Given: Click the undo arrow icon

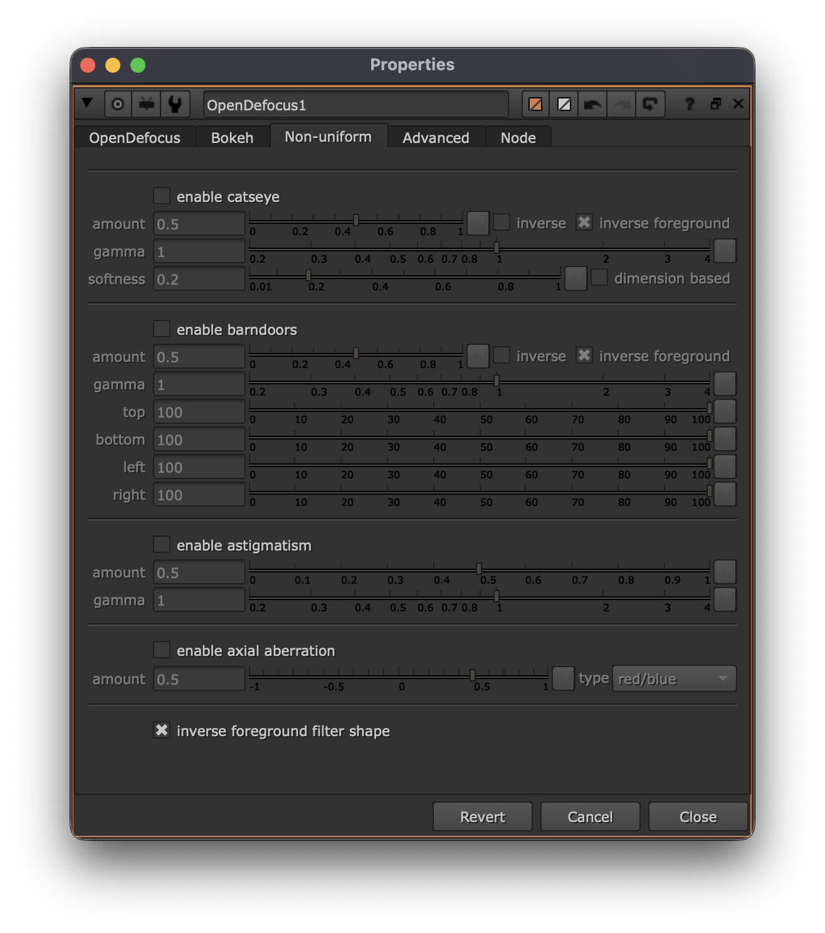Looking at the screenshot, I should click(592, 104).
